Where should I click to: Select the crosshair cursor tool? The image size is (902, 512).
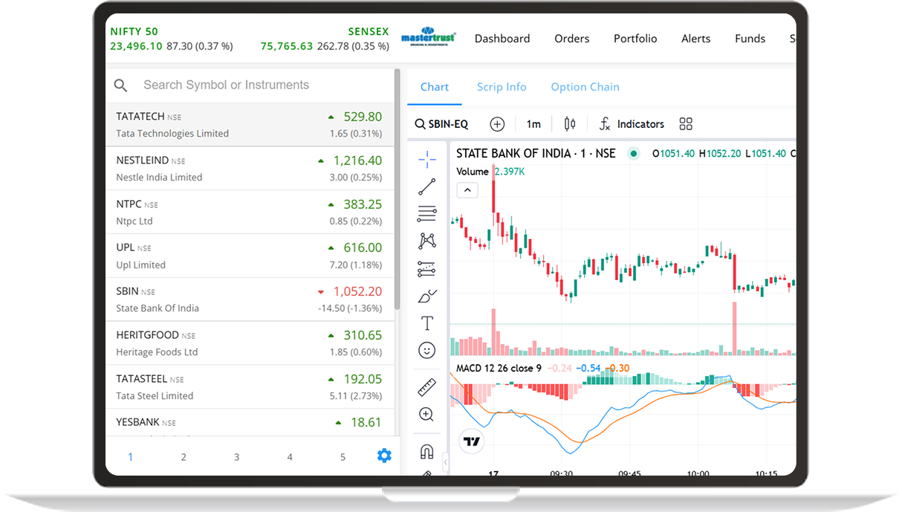click(427, 158)
